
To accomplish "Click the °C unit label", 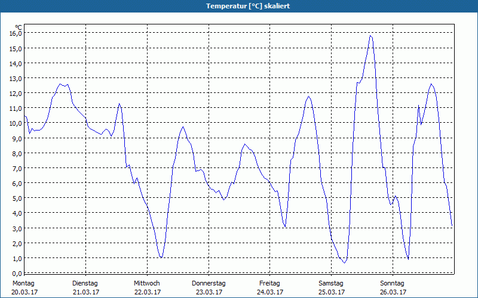I will 19,27.
